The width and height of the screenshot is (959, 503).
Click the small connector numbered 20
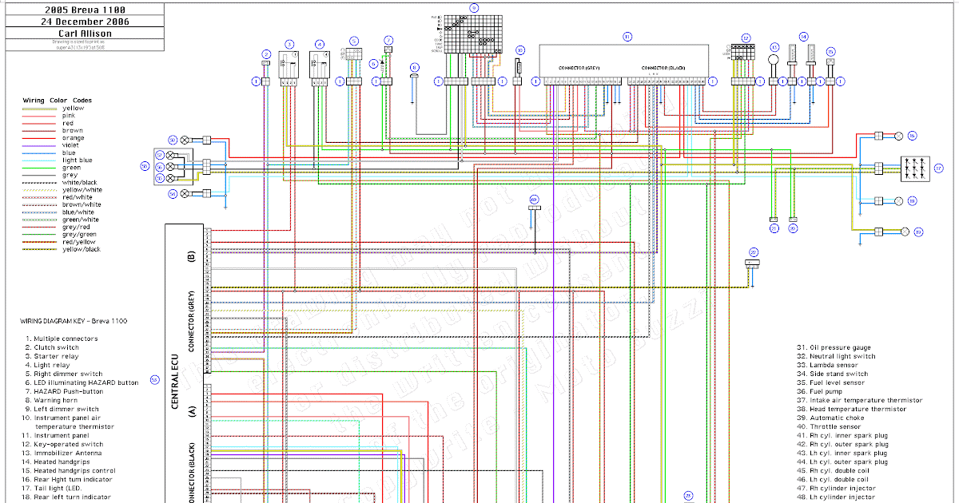pyautogui.click(x=793, y=220)
